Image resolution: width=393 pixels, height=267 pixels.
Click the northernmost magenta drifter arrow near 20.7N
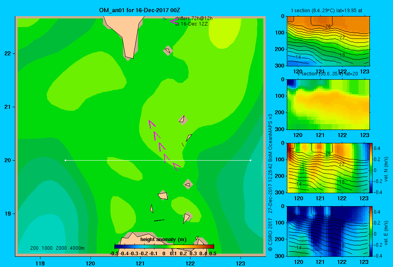tap(151, 124)
